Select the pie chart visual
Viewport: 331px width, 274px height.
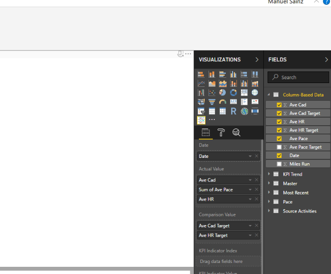(222, 93)
